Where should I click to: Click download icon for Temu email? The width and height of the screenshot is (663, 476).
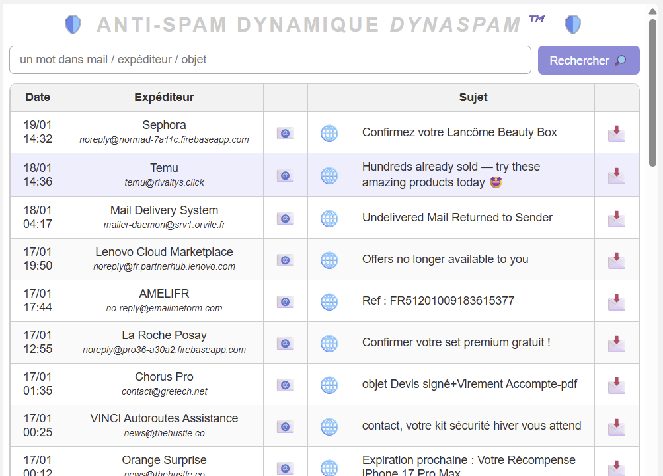pos(616,176)
